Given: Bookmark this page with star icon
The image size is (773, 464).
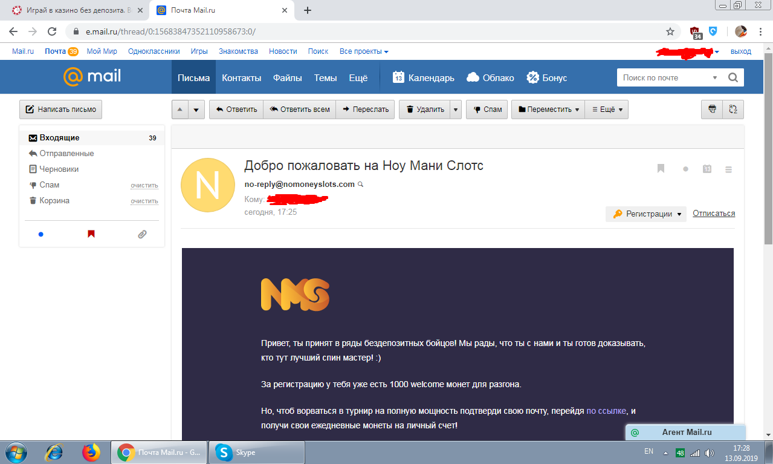Looking at the screenshot, I should point(670,31).
